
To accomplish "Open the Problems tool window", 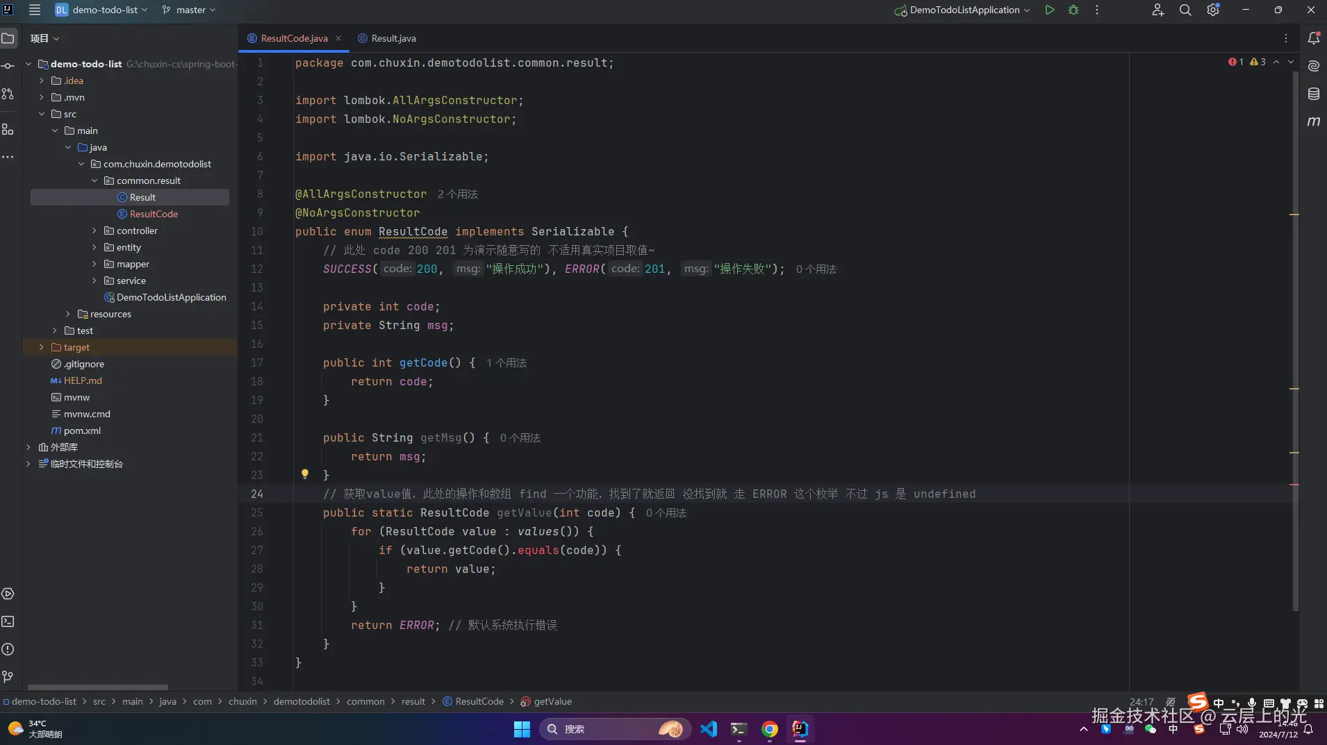I will pyautogui.click(x=8, y=649).
